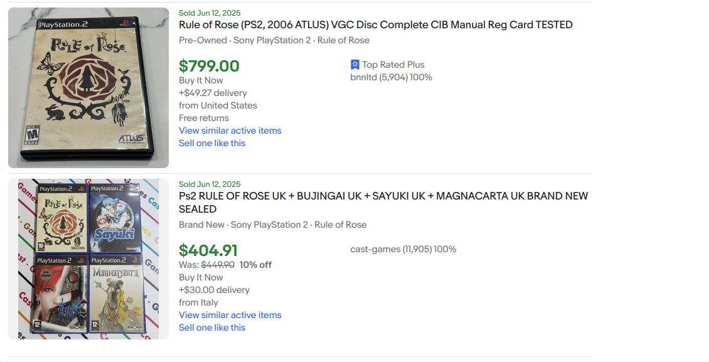Click the +$49.27 delivery text
The width and height of the screenshot is (709, 362).
click(213, 93)
